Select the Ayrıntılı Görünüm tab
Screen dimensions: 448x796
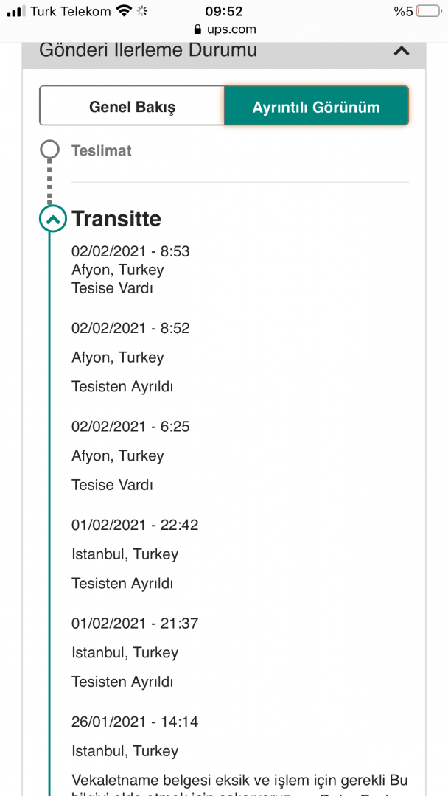click(316, 107)
